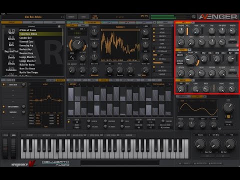240x180 pixels.
Task: Open the Filter 1 Type dropdown
Action: pyautogui.click(x=180, y=55)
